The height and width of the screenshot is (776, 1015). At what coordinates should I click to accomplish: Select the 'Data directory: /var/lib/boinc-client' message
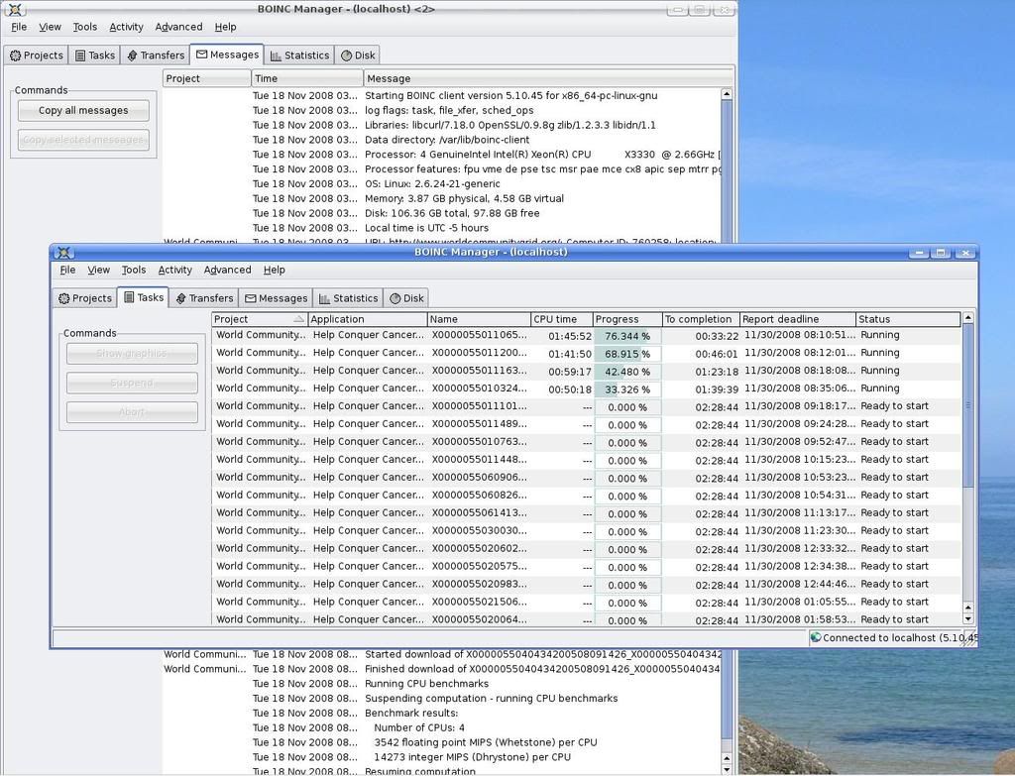click(x=441, y=140)
